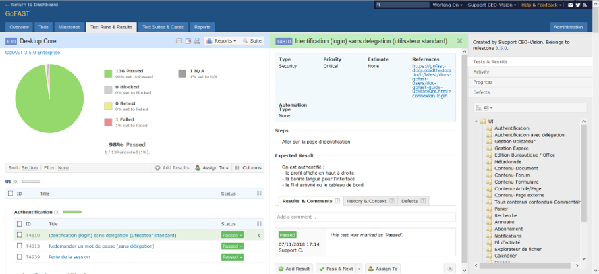Open the Passed status dropdown for T4939
Screen dimensions: 599x274
pyautogui.click(x=232, y=258)
